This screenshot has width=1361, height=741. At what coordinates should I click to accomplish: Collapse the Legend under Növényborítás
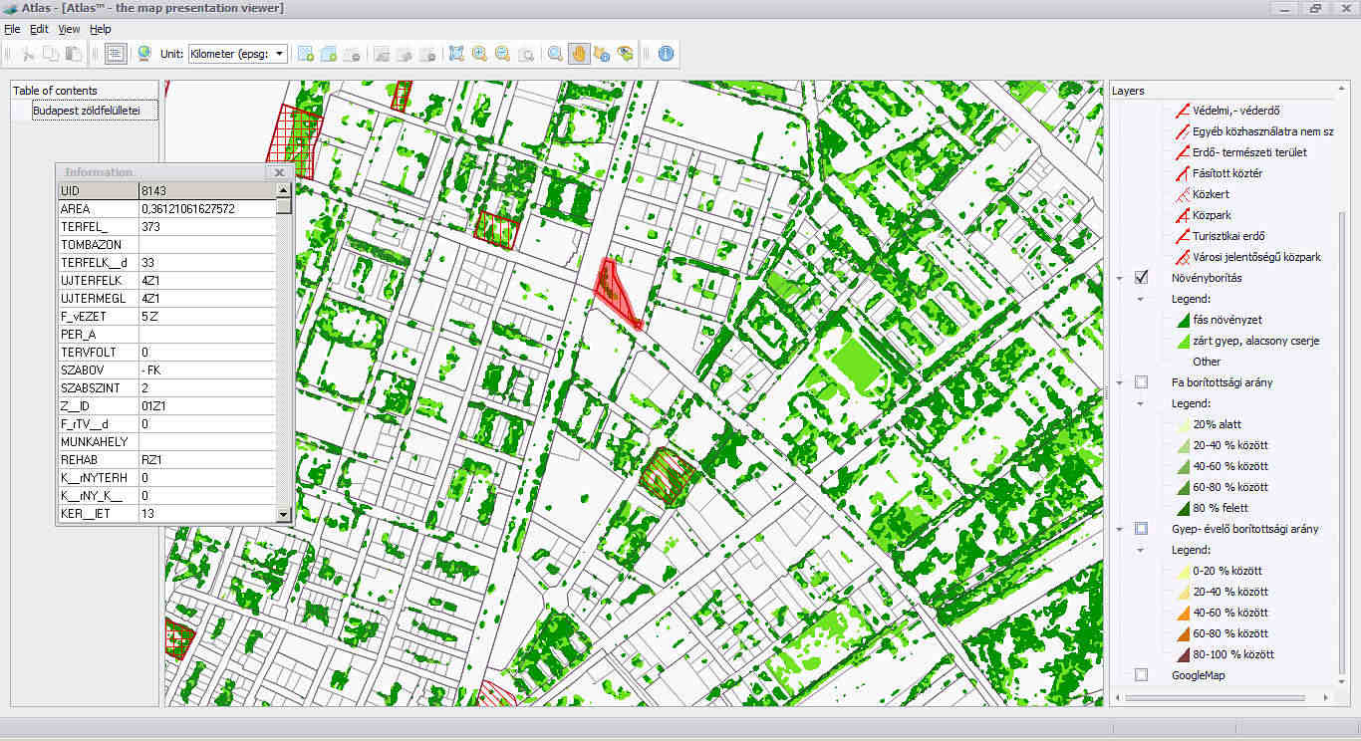point(1141,300)
